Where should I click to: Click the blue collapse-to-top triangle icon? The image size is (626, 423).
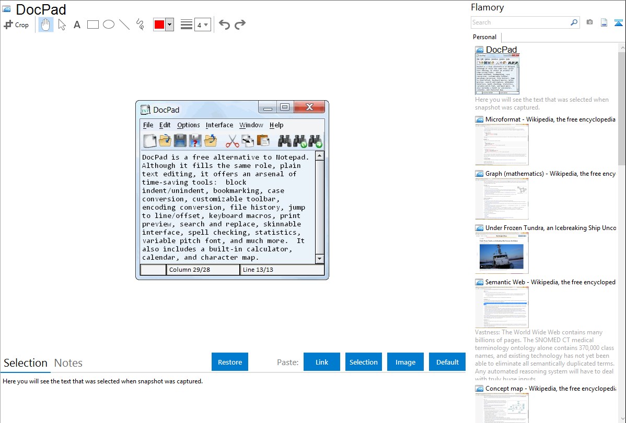(618, 22)
